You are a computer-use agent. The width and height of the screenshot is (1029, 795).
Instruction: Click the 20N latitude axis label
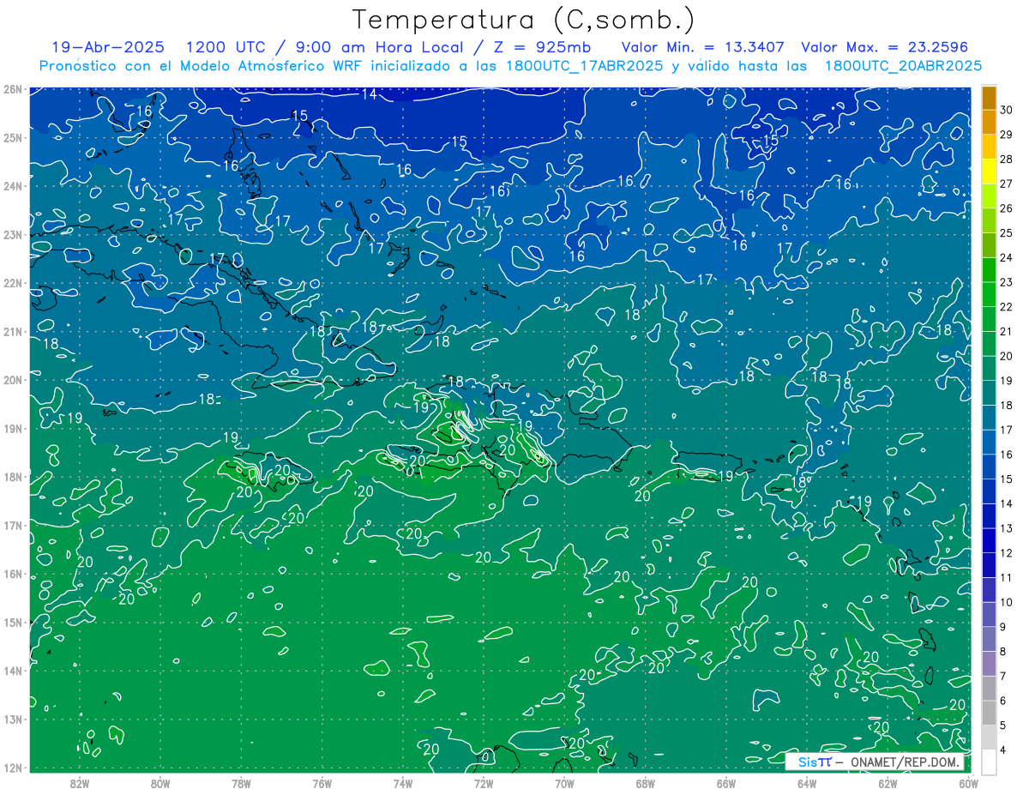click(13, 379)
